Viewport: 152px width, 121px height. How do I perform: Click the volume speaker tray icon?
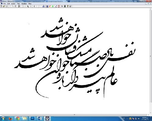(139, 119)
